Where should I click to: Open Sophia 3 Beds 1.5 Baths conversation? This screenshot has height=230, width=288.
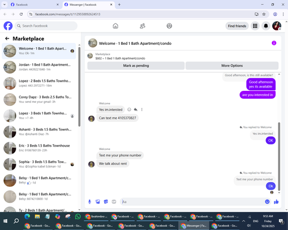click(39, 164)
